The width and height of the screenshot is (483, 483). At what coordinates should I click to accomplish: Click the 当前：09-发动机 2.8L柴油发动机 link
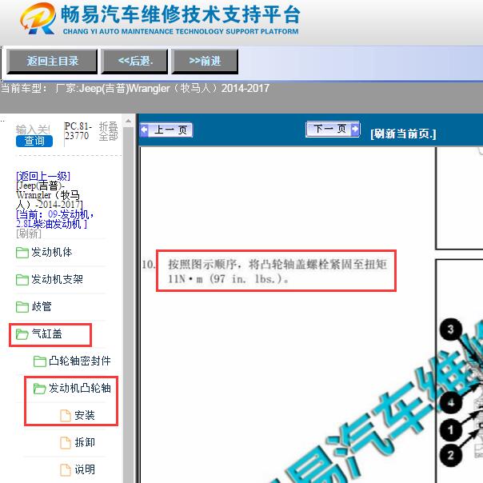(54, 219)
